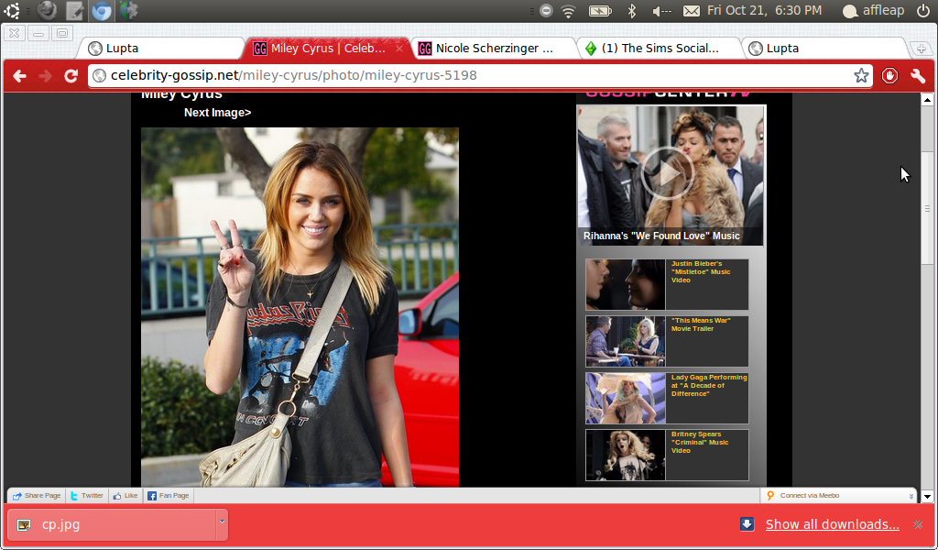This screenshot has width=938, height=550.
Task: Open the This Means War trailer thumbnail
Action: tap(625, 341)
